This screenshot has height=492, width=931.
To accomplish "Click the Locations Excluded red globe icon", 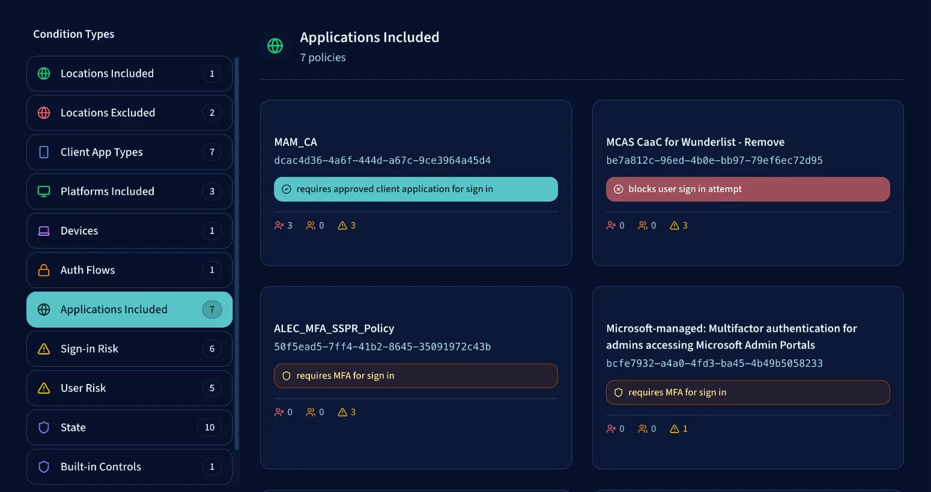I will tap(43, 112).
